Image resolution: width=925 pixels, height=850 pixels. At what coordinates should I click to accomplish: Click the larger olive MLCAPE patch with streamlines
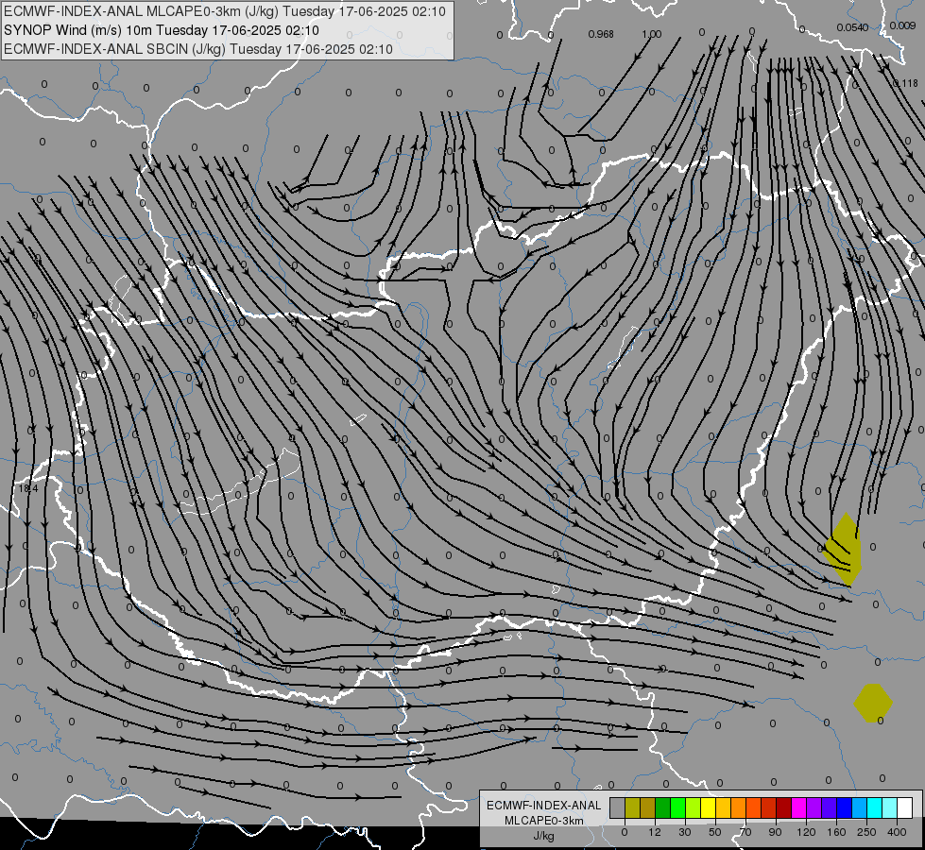coord(845,550)
